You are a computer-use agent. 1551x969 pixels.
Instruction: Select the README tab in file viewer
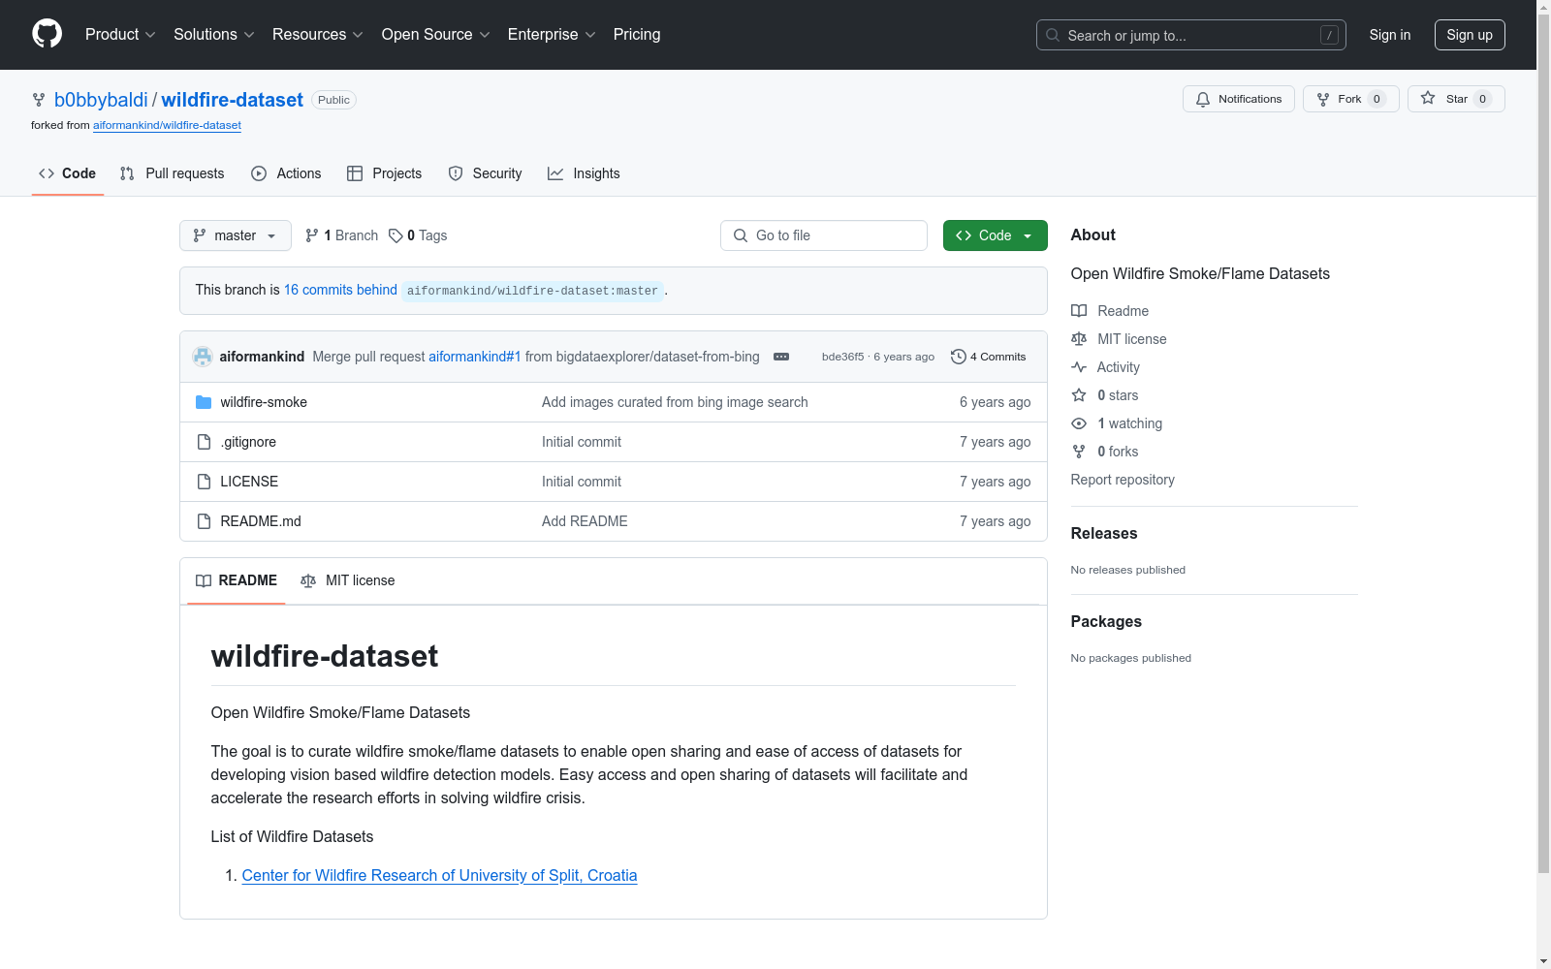click(237, 580)
